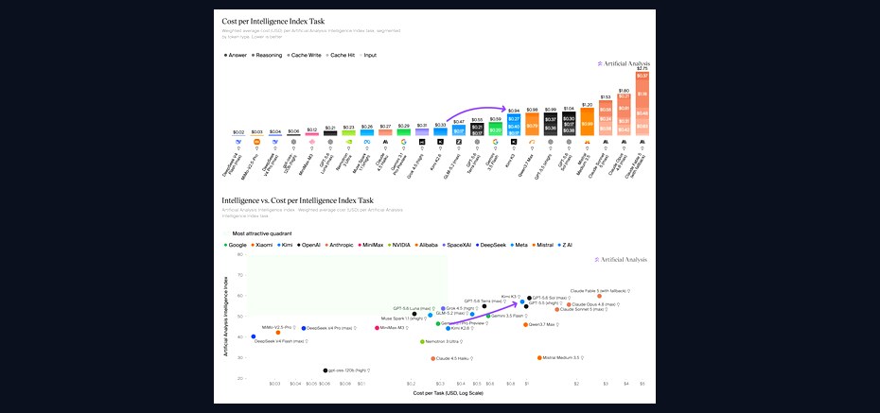Click the xAI logo under the Grok 4.5 bar

422,142
